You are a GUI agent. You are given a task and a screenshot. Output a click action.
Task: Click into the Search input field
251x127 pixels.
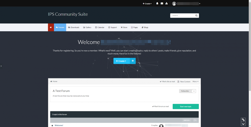coord(182,15)
